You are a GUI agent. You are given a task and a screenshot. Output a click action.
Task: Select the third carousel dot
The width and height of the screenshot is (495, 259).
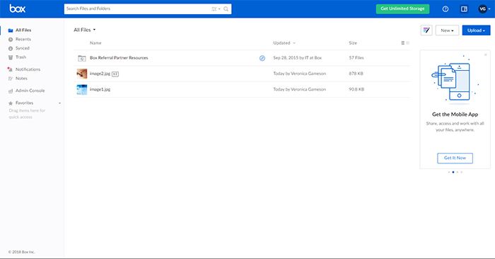pos(457,172)
